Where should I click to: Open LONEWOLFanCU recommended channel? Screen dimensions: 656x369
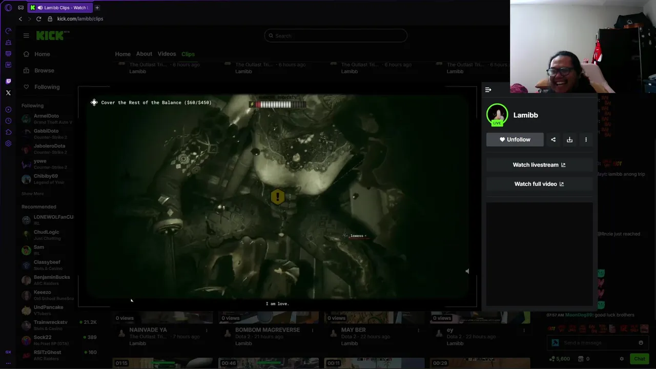click(47, 220)
